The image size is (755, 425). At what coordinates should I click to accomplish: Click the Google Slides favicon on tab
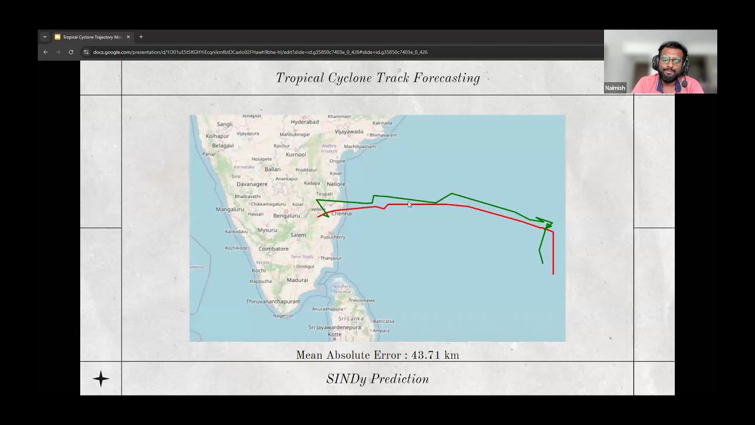tap(57, 37)
